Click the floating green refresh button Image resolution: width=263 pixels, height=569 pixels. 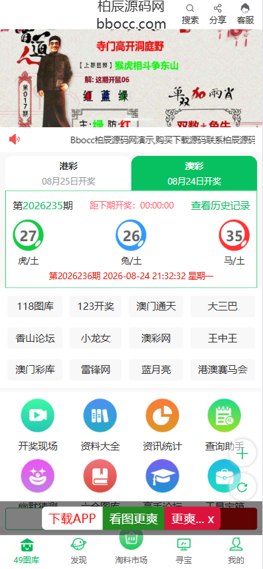242,486
